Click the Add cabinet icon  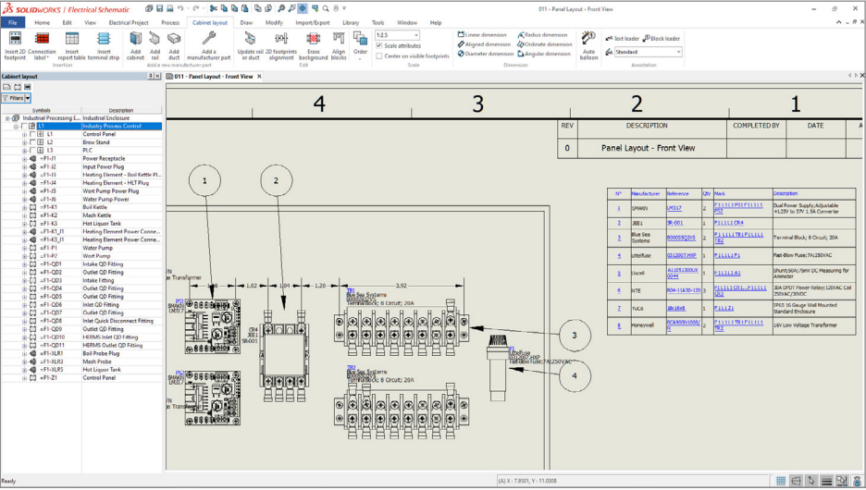(135, 38)
